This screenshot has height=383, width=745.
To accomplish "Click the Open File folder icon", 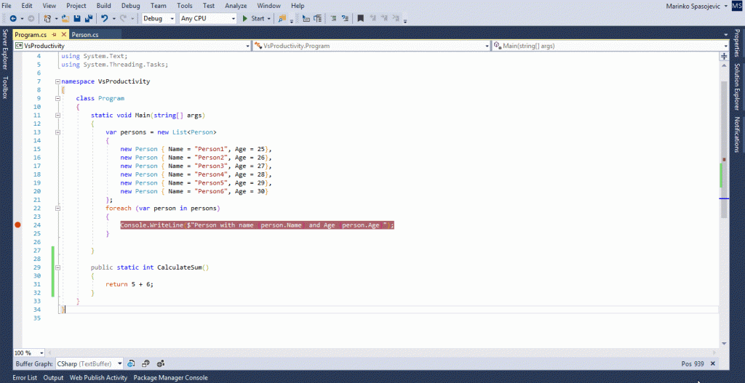I will [x=65, y=18].
